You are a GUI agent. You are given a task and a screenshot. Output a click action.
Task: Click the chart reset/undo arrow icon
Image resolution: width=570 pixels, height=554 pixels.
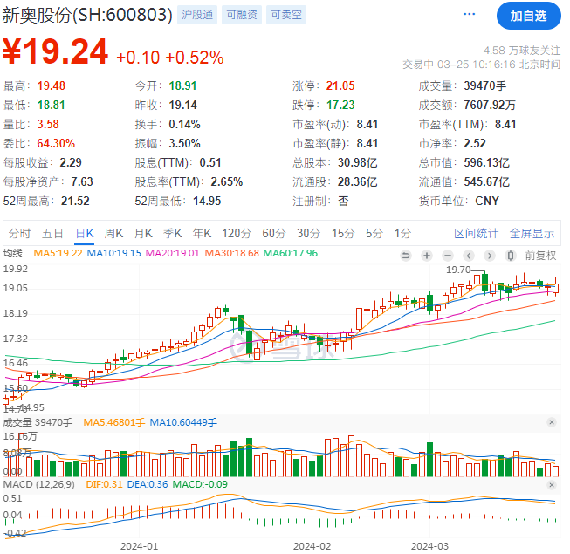[x=406, y=256]
